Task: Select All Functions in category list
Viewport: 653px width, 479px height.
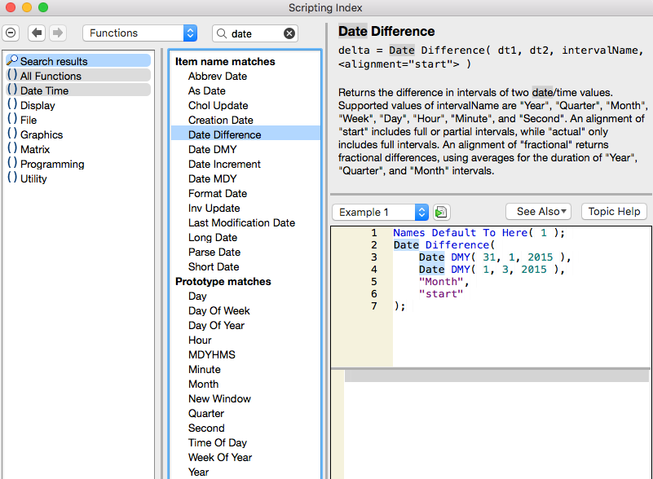Action: tap(51, 76)
